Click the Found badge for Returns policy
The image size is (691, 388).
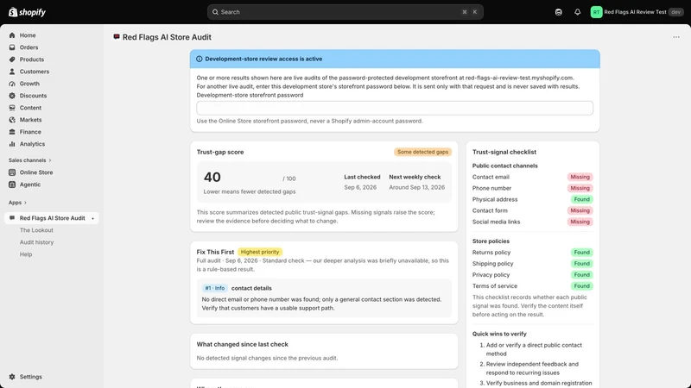click(x=581, y=253)
